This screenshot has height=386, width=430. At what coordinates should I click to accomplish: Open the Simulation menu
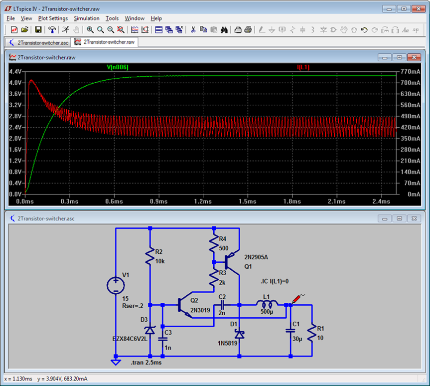[87, 18]
